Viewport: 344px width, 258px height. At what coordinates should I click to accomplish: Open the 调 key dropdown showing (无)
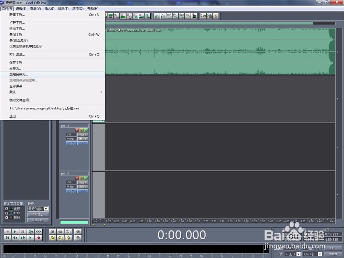(x=298, y=254)
